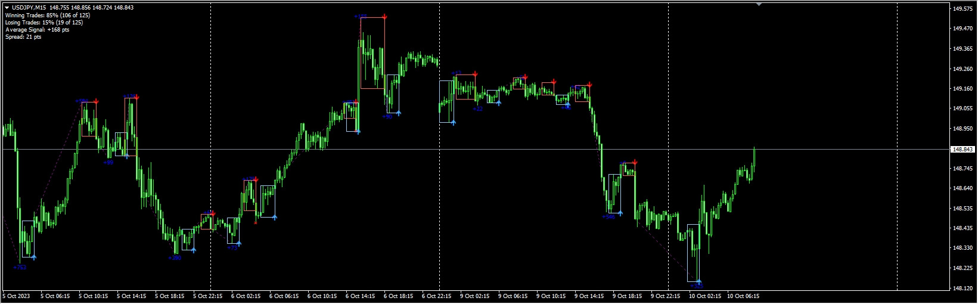
Task: Click the 149.055 price axis label
Action: coord(963,108)
